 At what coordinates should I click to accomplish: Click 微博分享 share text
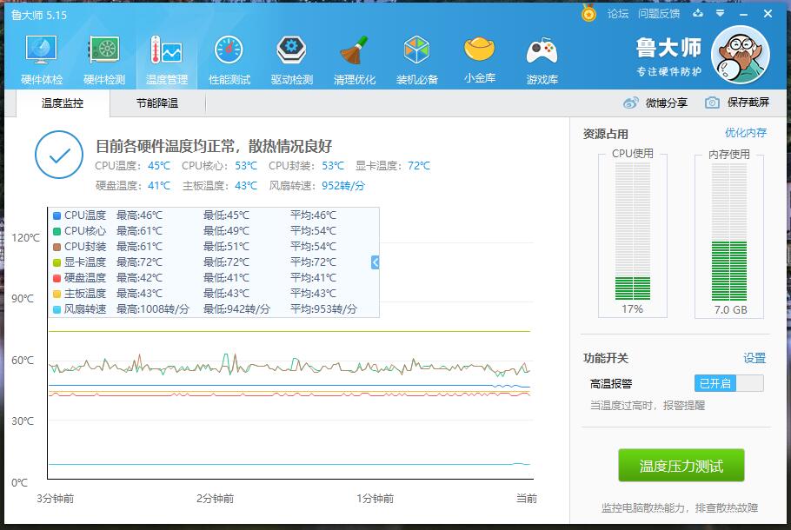[667, 103]
